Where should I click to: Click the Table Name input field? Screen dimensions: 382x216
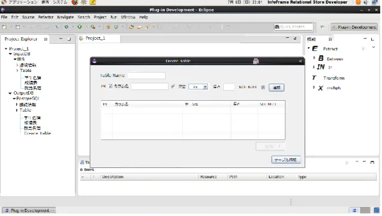[146, 76]
